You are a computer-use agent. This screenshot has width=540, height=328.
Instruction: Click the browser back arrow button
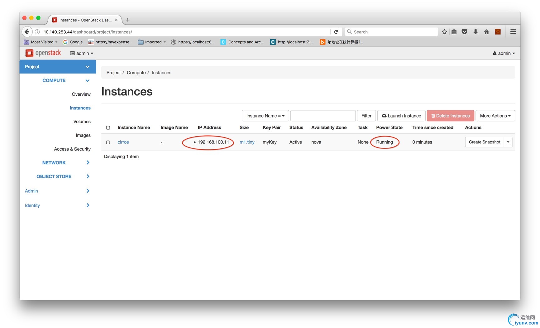pyautogui.click(x=27, y=32)
